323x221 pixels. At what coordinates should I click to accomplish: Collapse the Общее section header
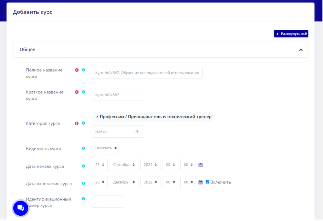[x=161, y=50]
